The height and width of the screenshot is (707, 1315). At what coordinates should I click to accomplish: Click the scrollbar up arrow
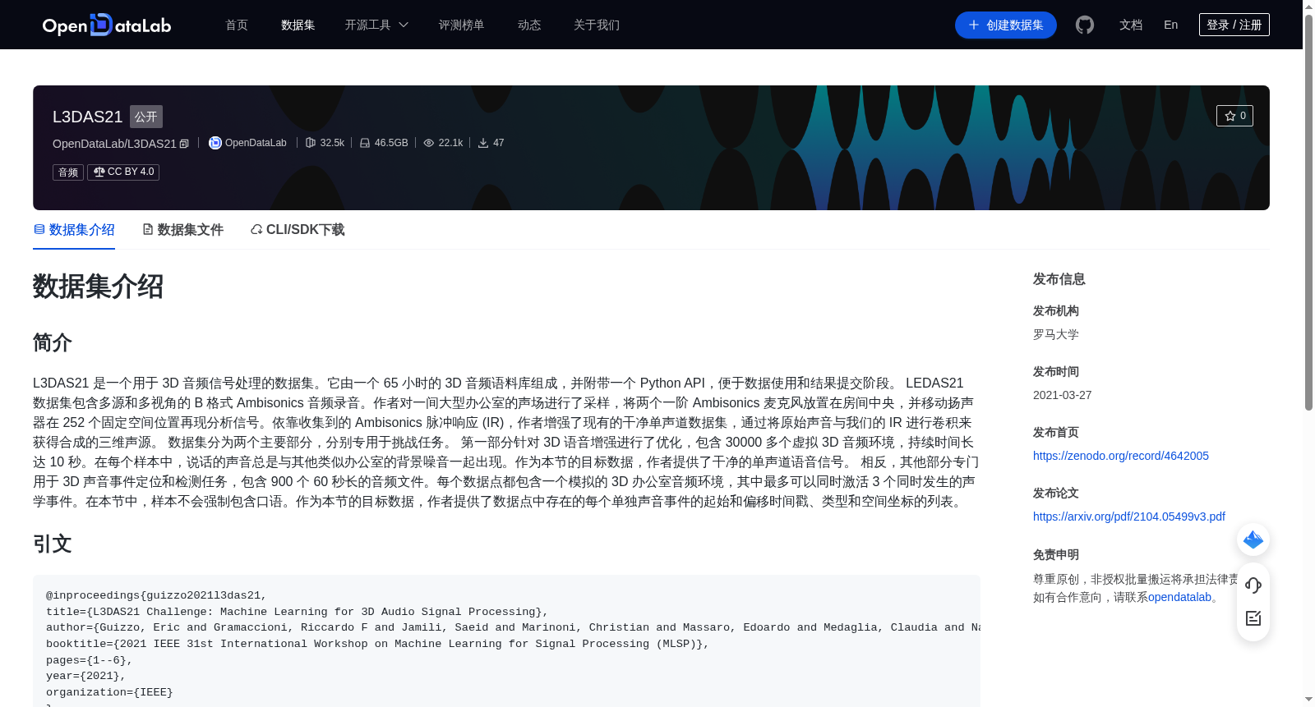click(x=1308, y=7)
